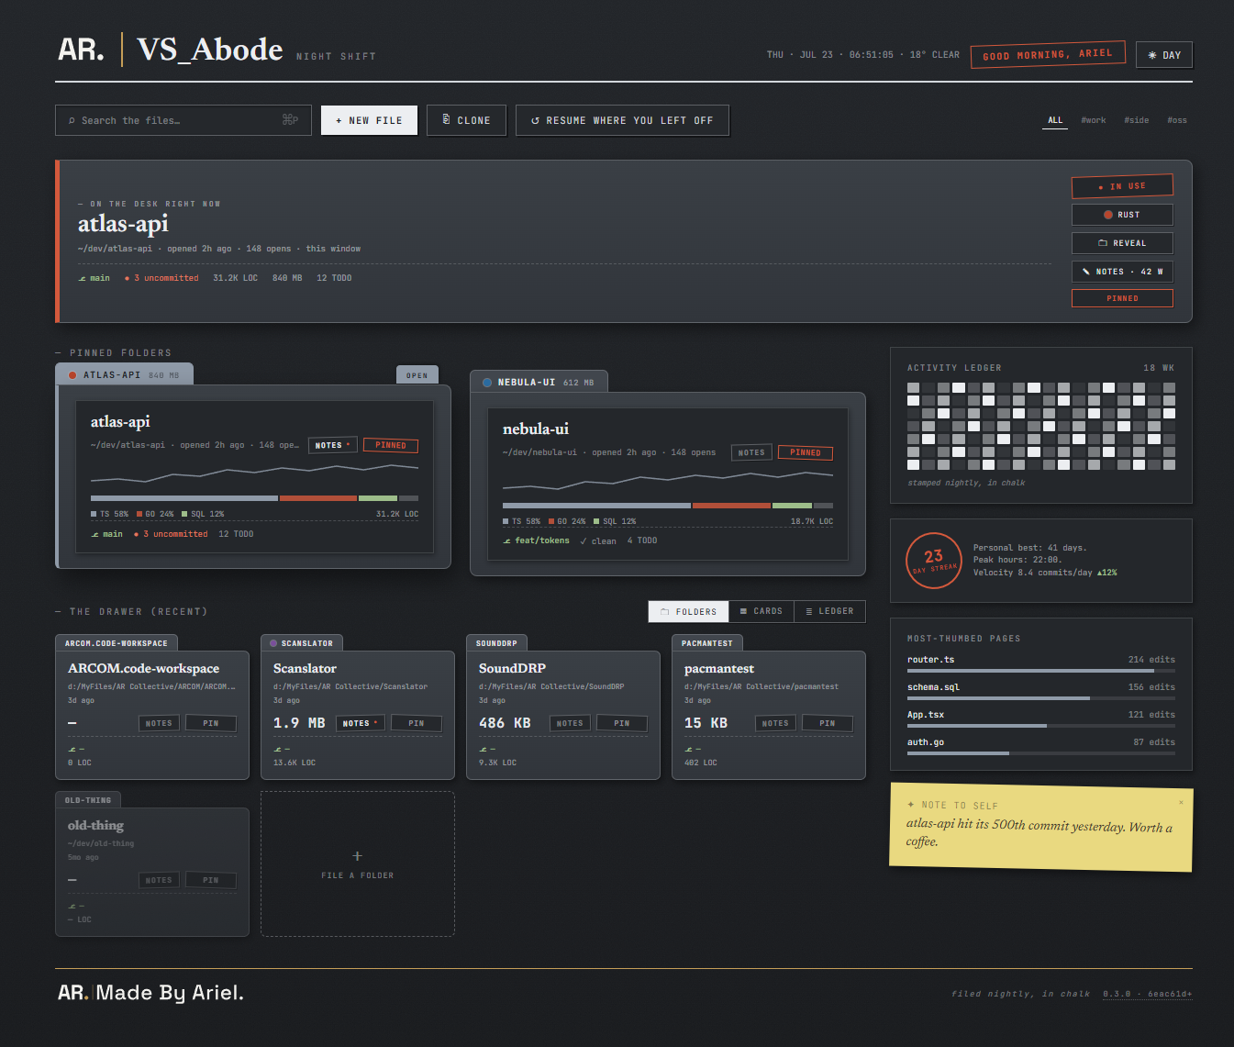Image resolution: width=1234 pixels, height=1047 pixels.
Task: Toggle the IN USE status badge
Action: (x=1122, y=186)
